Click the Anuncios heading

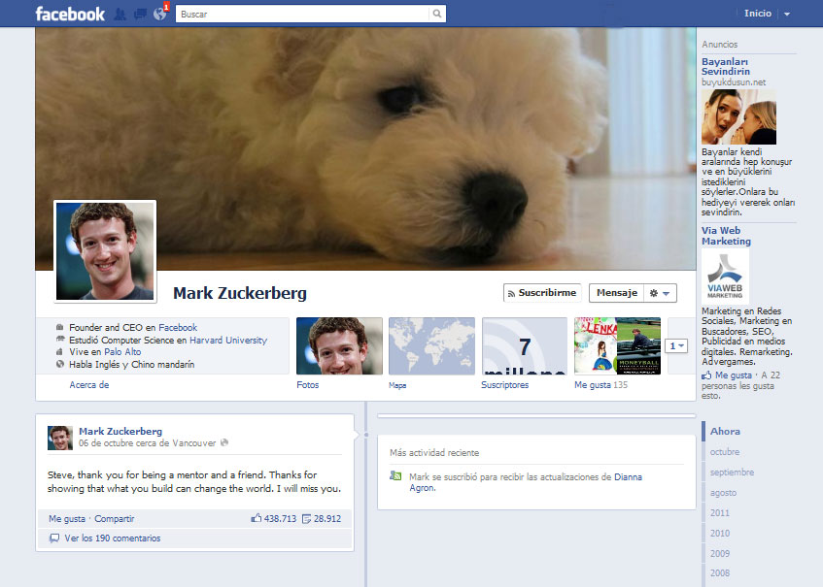(720, 45)
